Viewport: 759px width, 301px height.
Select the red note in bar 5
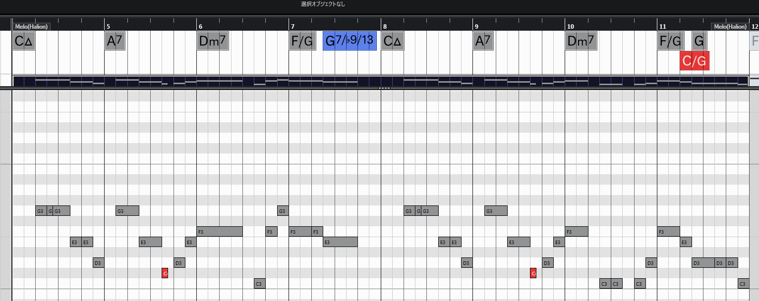(x=165, y=273)
